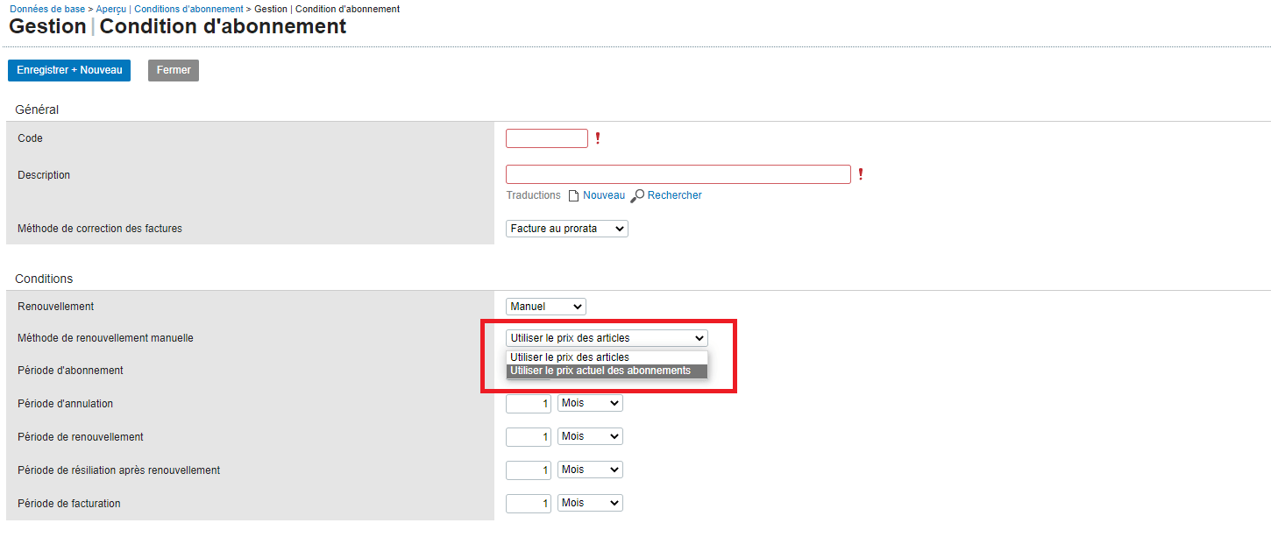Click Période d'annulation number field
Image resolution: width=1271 pixels, height=537 pixels.
pos(529,404)
